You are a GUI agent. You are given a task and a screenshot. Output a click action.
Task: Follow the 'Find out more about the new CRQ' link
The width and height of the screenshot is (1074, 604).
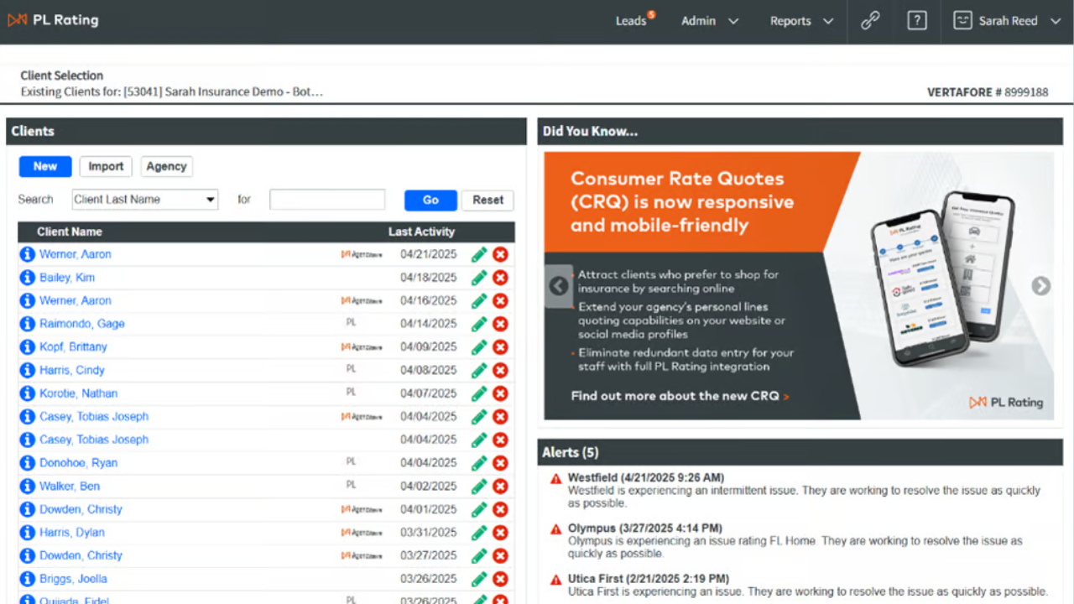click(680, 396)
